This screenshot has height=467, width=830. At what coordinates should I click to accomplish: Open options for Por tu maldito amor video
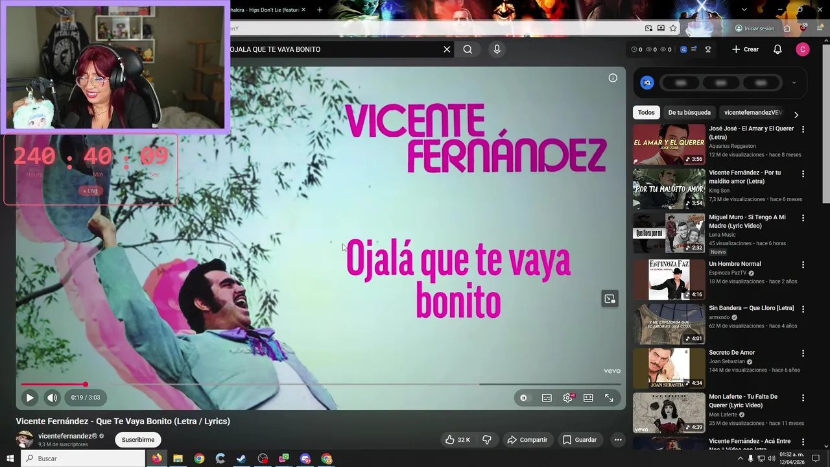(803, 174)
